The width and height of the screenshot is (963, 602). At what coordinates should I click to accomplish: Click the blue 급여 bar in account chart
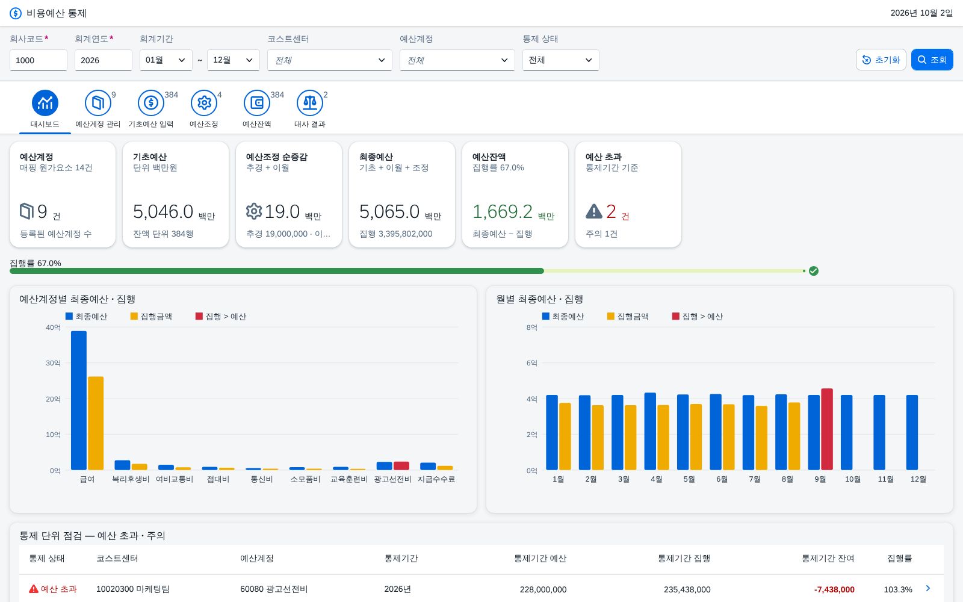tap(79, 400)
